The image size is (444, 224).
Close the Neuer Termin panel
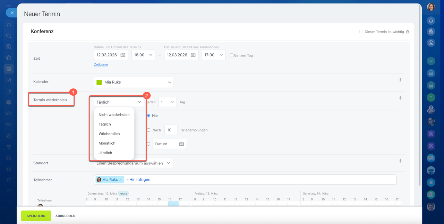[x=12, y=12]
